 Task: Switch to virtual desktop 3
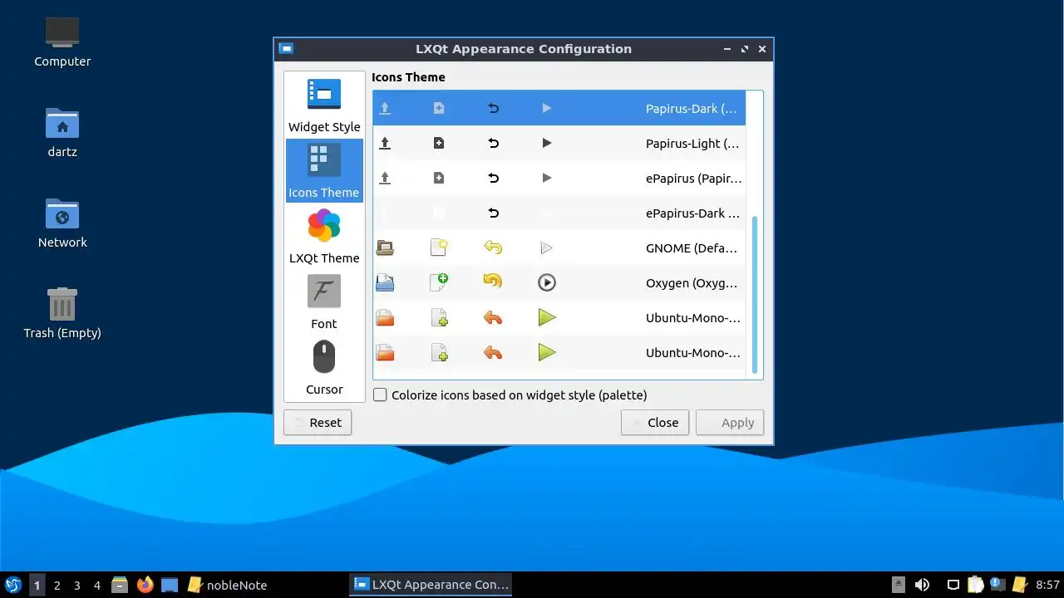coord(76,586)
